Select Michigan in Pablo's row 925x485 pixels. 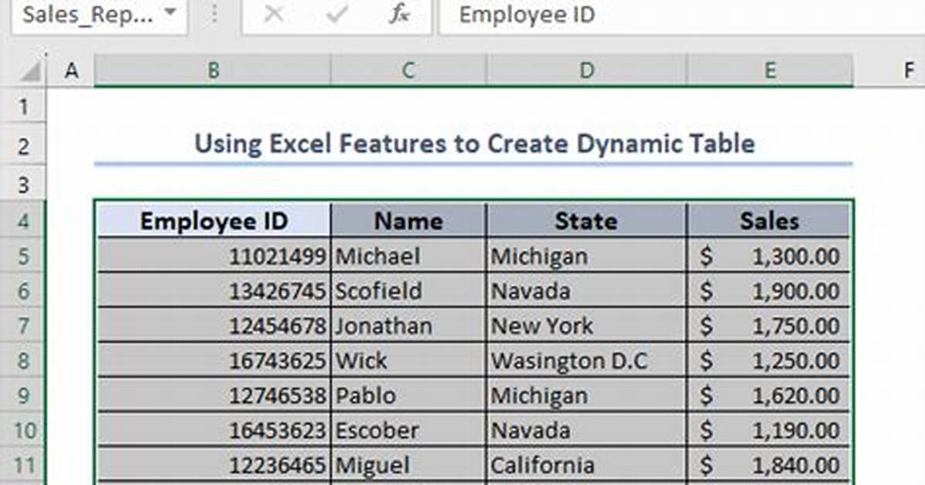tap(586, 395)
